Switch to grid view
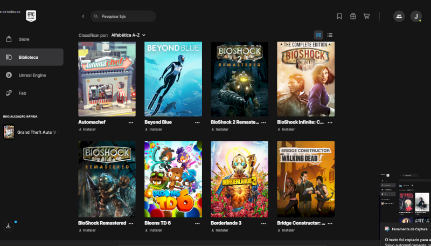431x246 pixels. [x=318, y=35]
